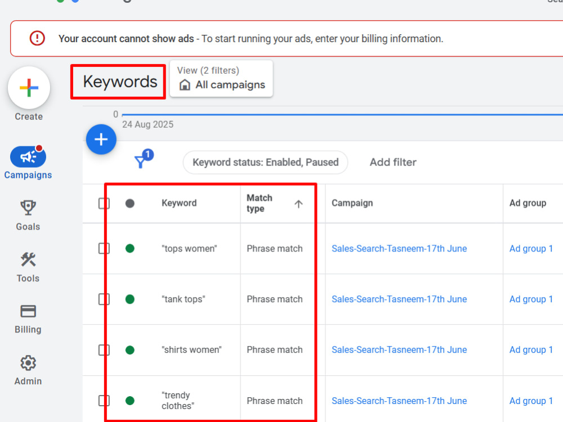Toggle the select-all checkbox in table header
This screenshot has width=563, height=422.
104,204
